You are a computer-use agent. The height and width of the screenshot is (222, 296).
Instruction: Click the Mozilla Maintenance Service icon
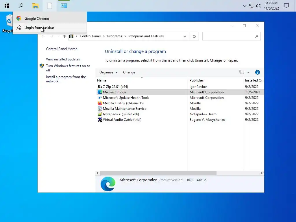100,109
